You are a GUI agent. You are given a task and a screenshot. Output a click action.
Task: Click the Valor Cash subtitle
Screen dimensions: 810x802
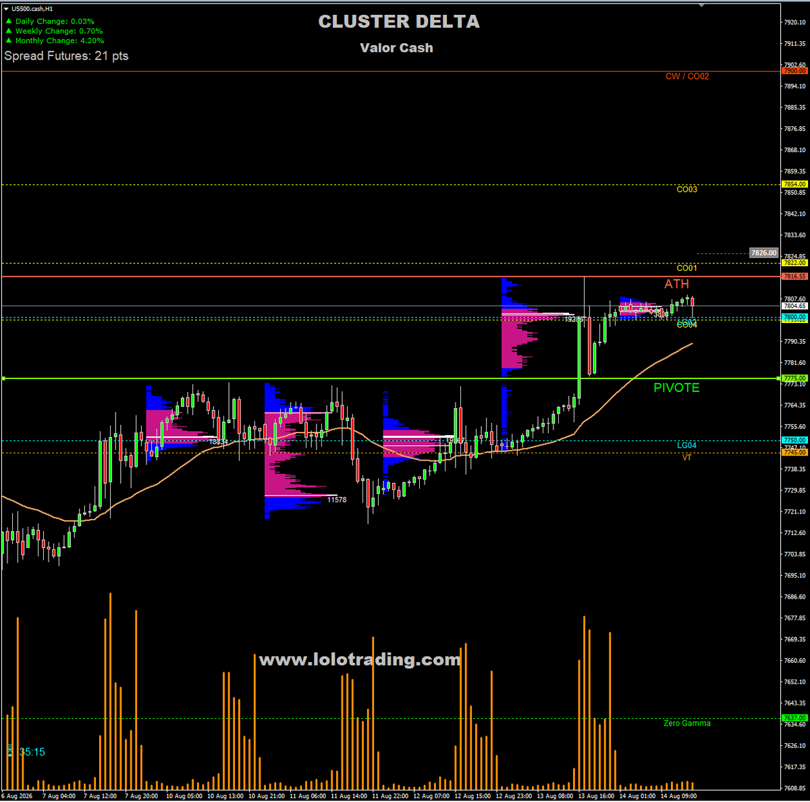coord(396,48)
